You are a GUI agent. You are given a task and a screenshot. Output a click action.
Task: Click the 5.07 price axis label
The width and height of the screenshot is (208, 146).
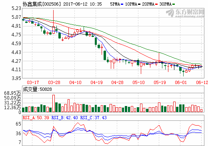[x=16, y=17]
